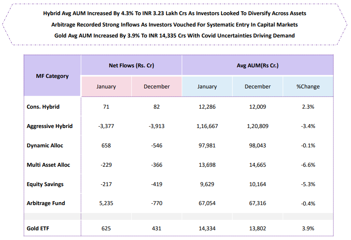Select the 1,16,667 Avg AUM value
This screenshot has height=240, width=351.
pos(207,126)
